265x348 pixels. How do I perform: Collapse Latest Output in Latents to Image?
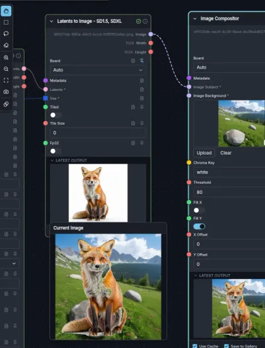tap(52, 160)
